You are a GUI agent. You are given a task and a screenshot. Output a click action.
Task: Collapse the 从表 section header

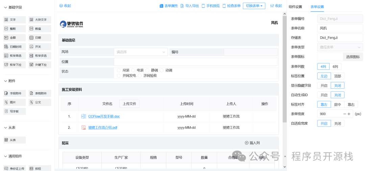pos(9,127)
